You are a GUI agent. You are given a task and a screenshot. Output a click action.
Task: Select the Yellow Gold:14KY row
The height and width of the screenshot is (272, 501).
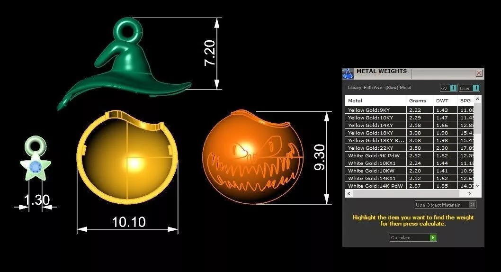point(410,125)
